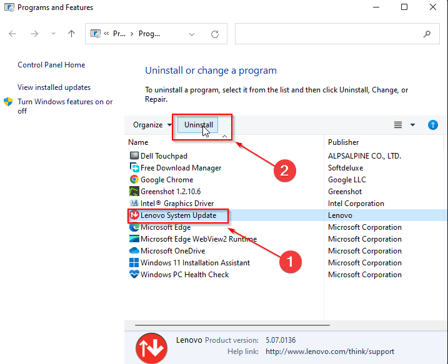
Task: Select Windows PC Health Check name
Action: pos(184,275)
